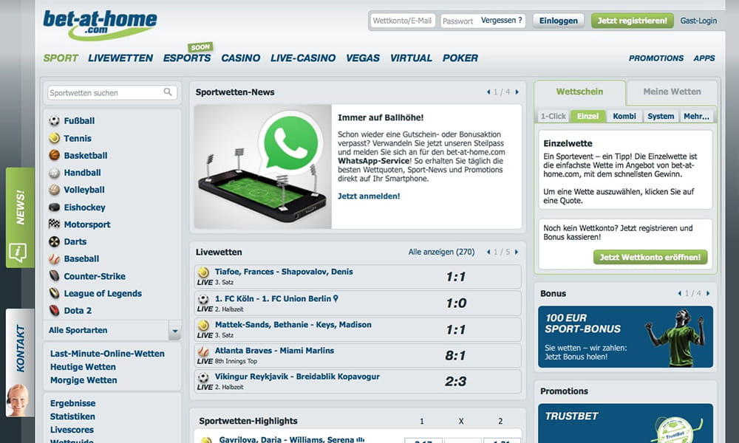Open the LIVE-CASINO section

pos(303,58)
